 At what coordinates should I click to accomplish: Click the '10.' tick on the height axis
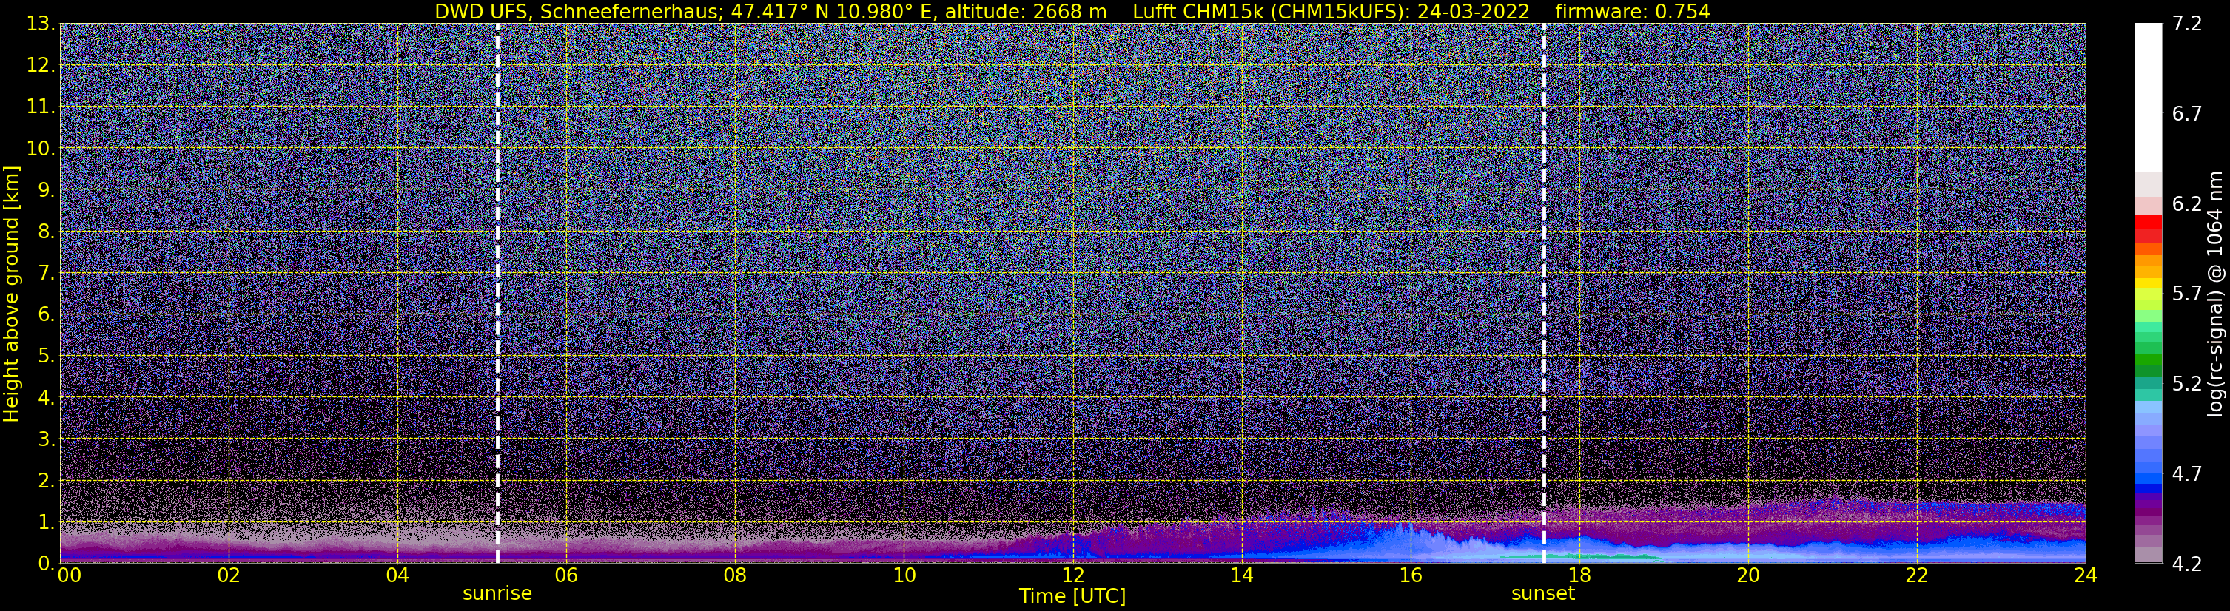[42, 149]
